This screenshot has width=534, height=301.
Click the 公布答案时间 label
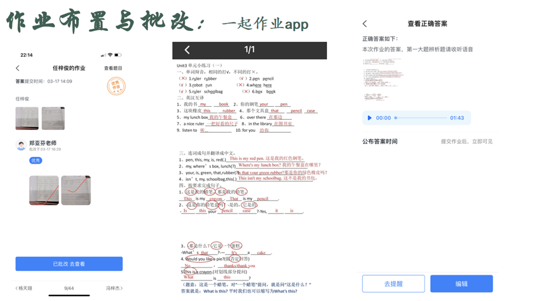click(380, 142)
